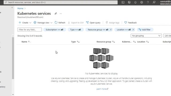This screenshot has height=96, width=171.
Task: Open the Create dropdown
Action: pyautogui.click(x=25, y=23)
